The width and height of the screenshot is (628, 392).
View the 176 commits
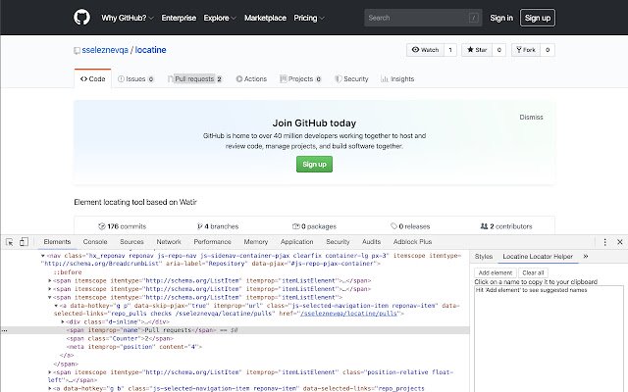(123, 226)
